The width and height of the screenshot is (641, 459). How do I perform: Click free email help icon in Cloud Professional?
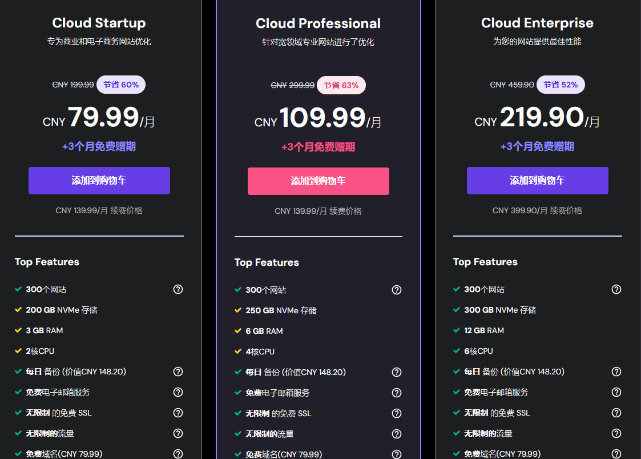397,393
